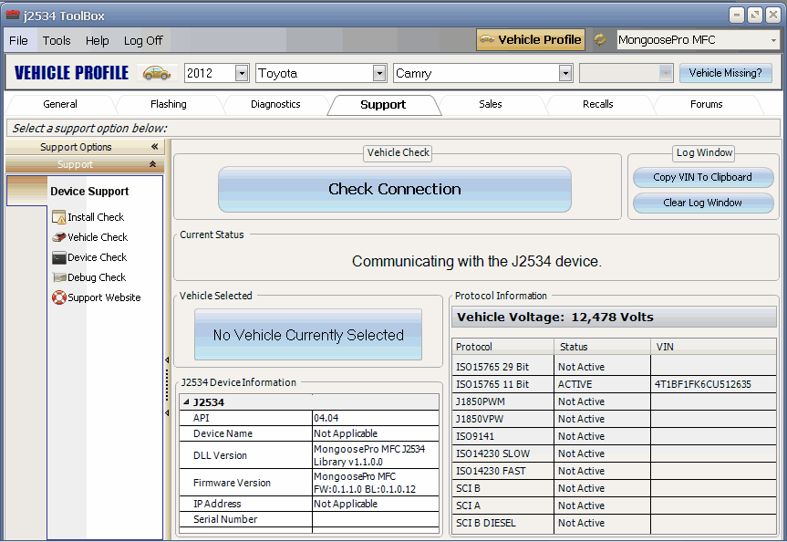Click the empty Serial Number value field

pyautogui.click(x=376, y=519)
